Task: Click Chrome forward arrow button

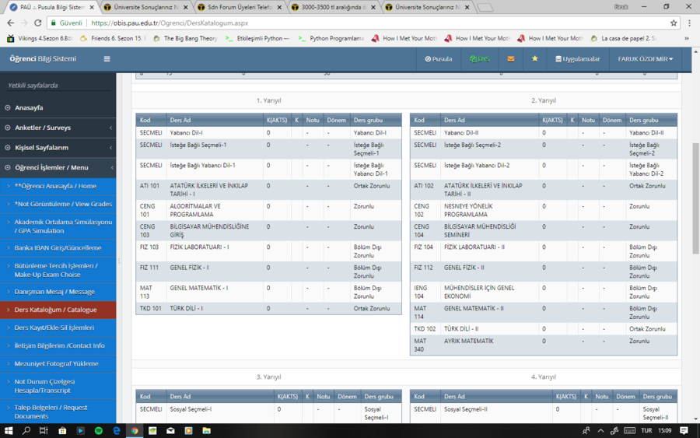Action: tap(24, 23)
